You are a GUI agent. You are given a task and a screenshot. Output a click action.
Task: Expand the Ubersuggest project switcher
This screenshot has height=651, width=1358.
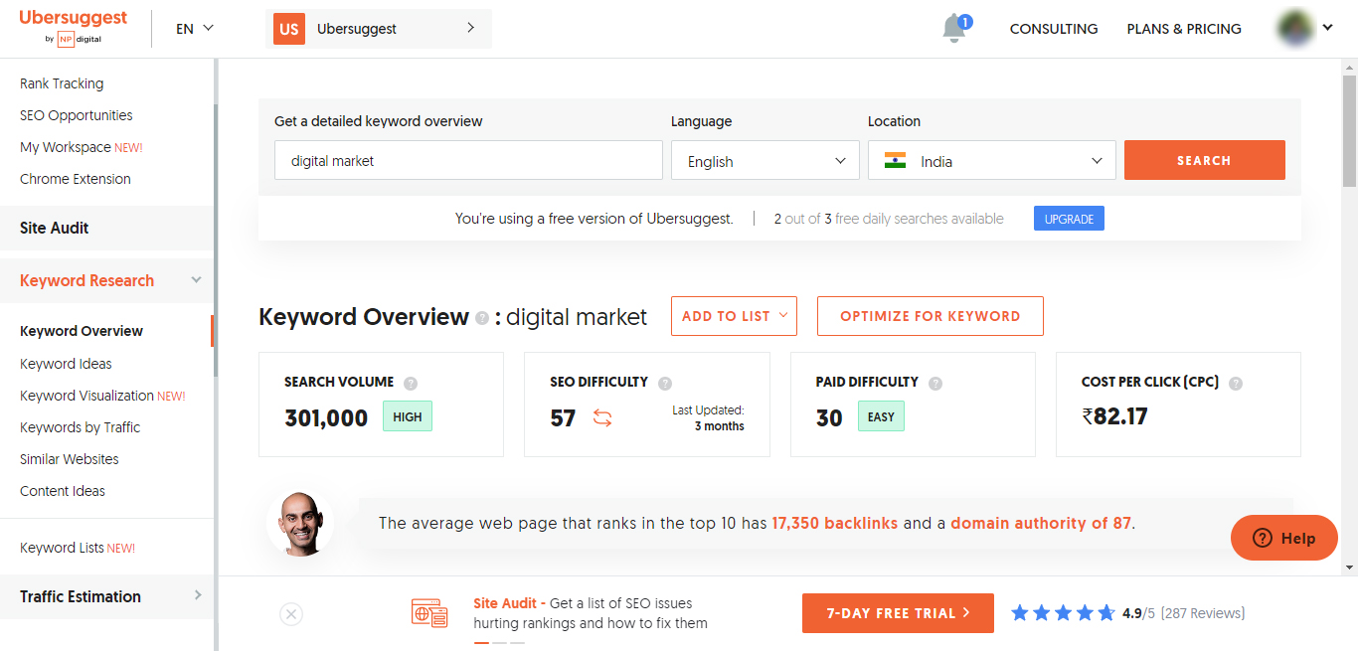[x=379, y=29]
